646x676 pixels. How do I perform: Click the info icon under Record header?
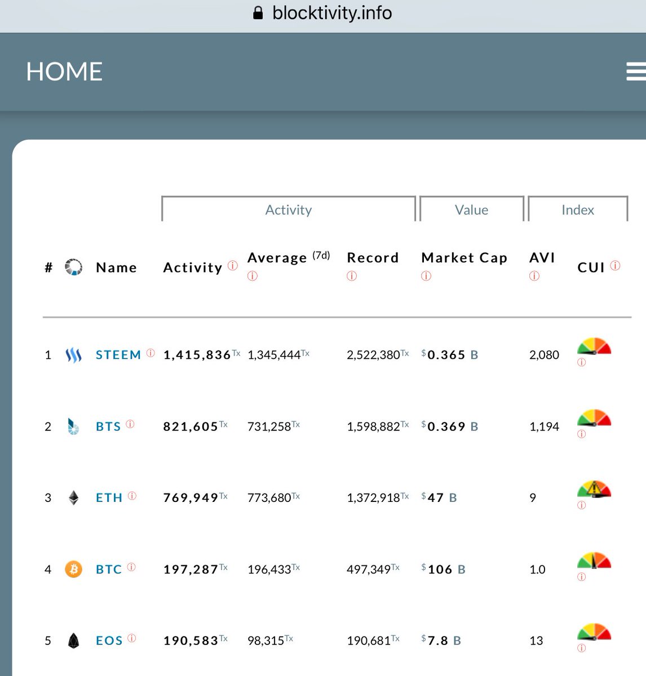point(352,276)
